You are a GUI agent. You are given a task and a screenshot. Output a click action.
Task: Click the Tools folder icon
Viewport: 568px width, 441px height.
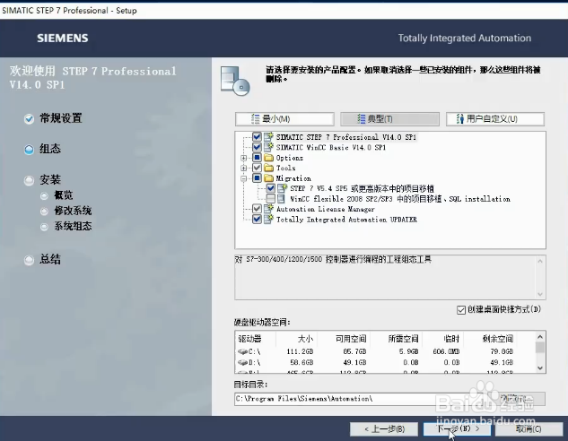pos(268,168)
